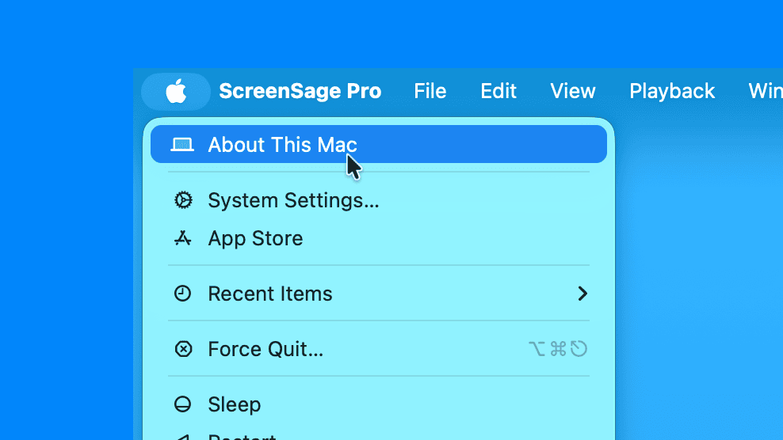The width and height of the screenshot is (783, 440).
Task: Choose Force Quit... menu entry text
Action: pyautogui.click(x=265, y=349)
